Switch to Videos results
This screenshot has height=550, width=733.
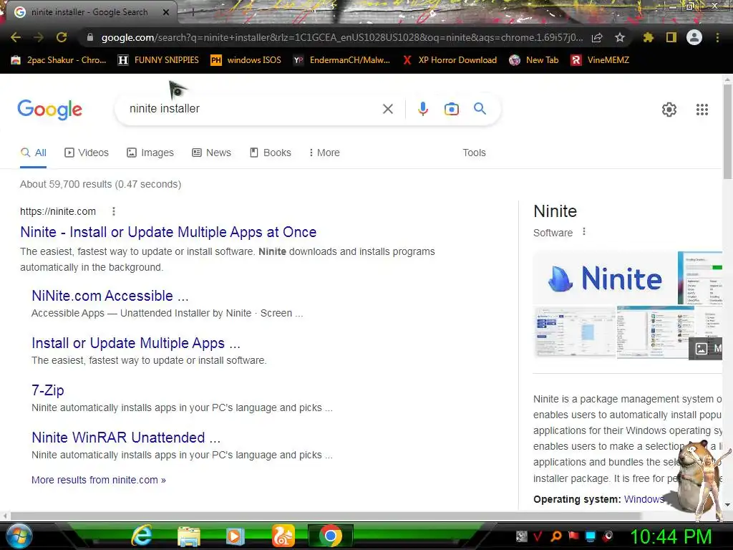pyautogui.click(x=87, y=153)
